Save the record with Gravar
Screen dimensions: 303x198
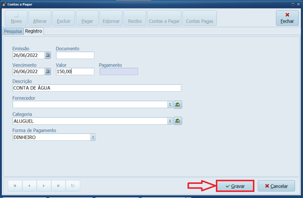(x=235, y=186)
